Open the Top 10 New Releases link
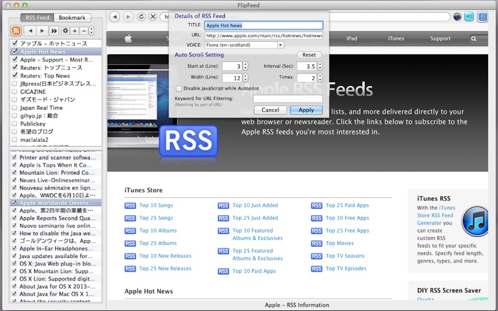 tap(165, 256)
